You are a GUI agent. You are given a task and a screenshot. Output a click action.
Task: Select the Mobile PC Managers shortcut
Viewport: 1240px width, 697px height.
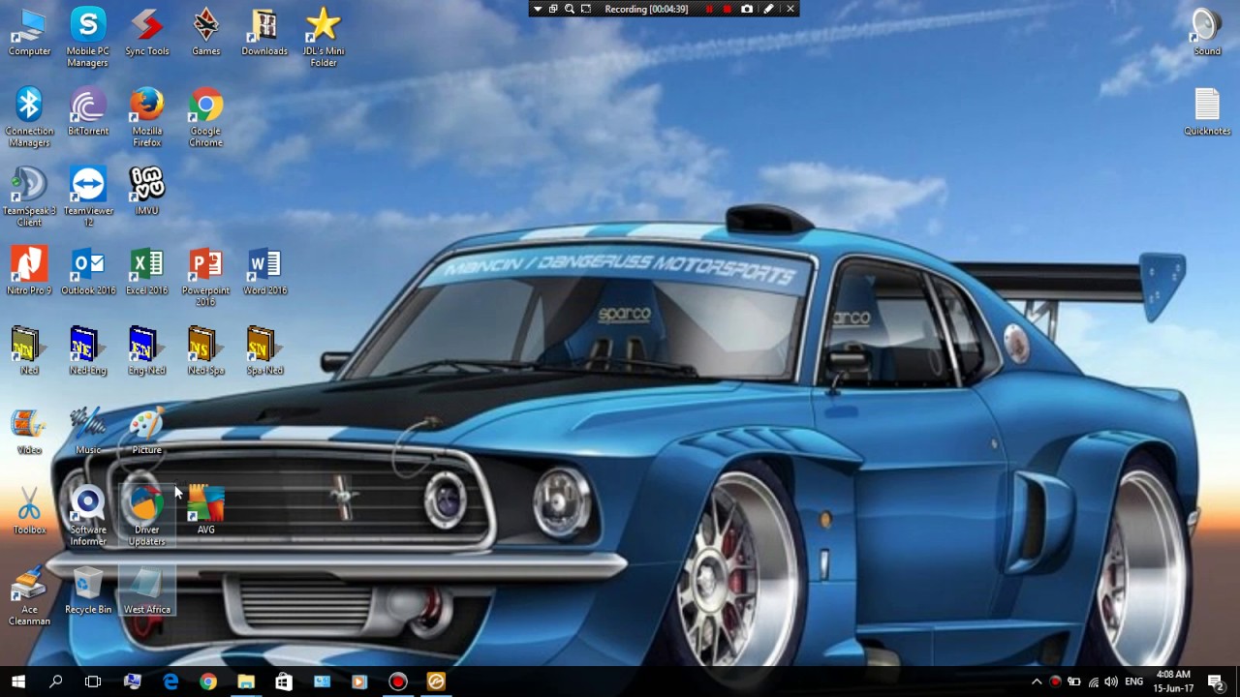pyautogui.click(x=87, y=38)
